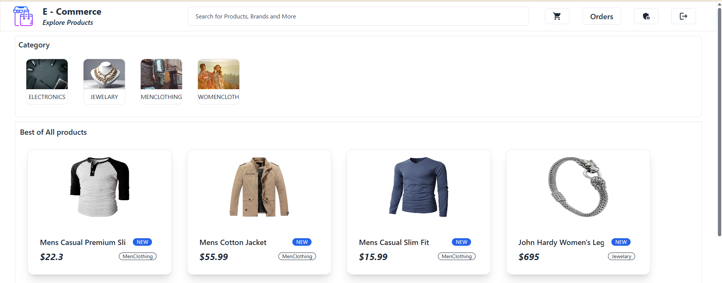
Task: Click the blue Mens Casual Slim Fit image
Action: click(x=419, y=187)
